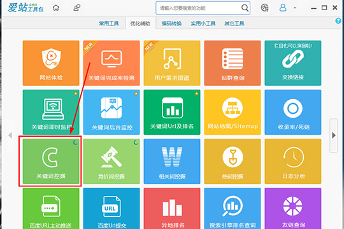The width and height of the screenshot is (344, 229).
Task: Select the 竞价词挖掘 tile
Action: 111,162
